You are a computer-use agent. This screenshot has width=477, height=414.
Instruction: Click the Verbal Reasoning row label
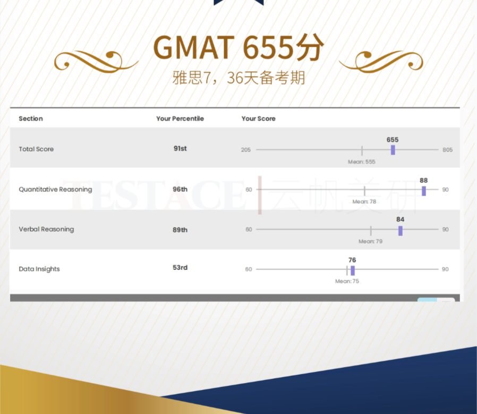click(46, 230)
